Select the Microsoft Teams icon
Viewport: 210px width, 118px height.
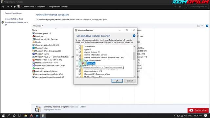coord(33,54)
